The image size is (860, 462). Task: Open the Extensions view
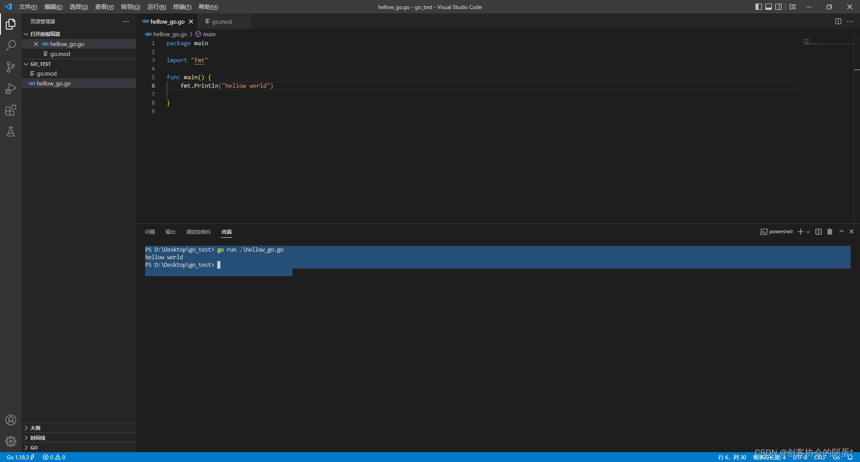11,110
